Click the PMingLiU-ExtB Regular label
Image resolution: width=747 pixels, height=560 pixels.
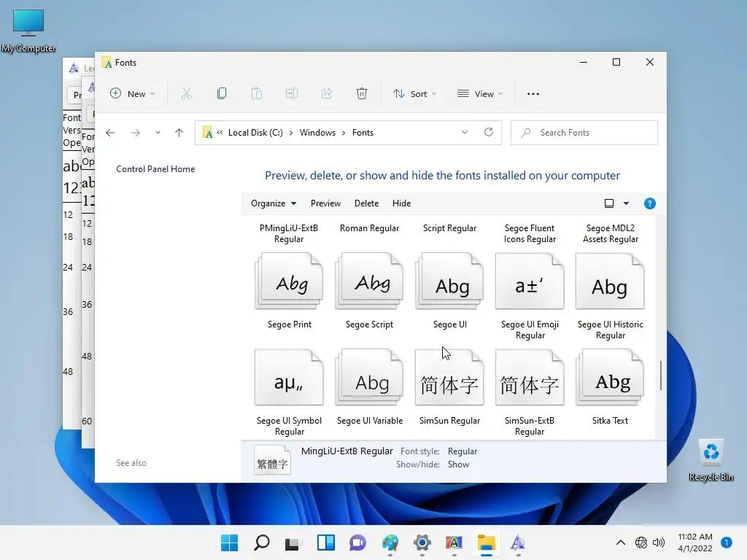point(289,233)
